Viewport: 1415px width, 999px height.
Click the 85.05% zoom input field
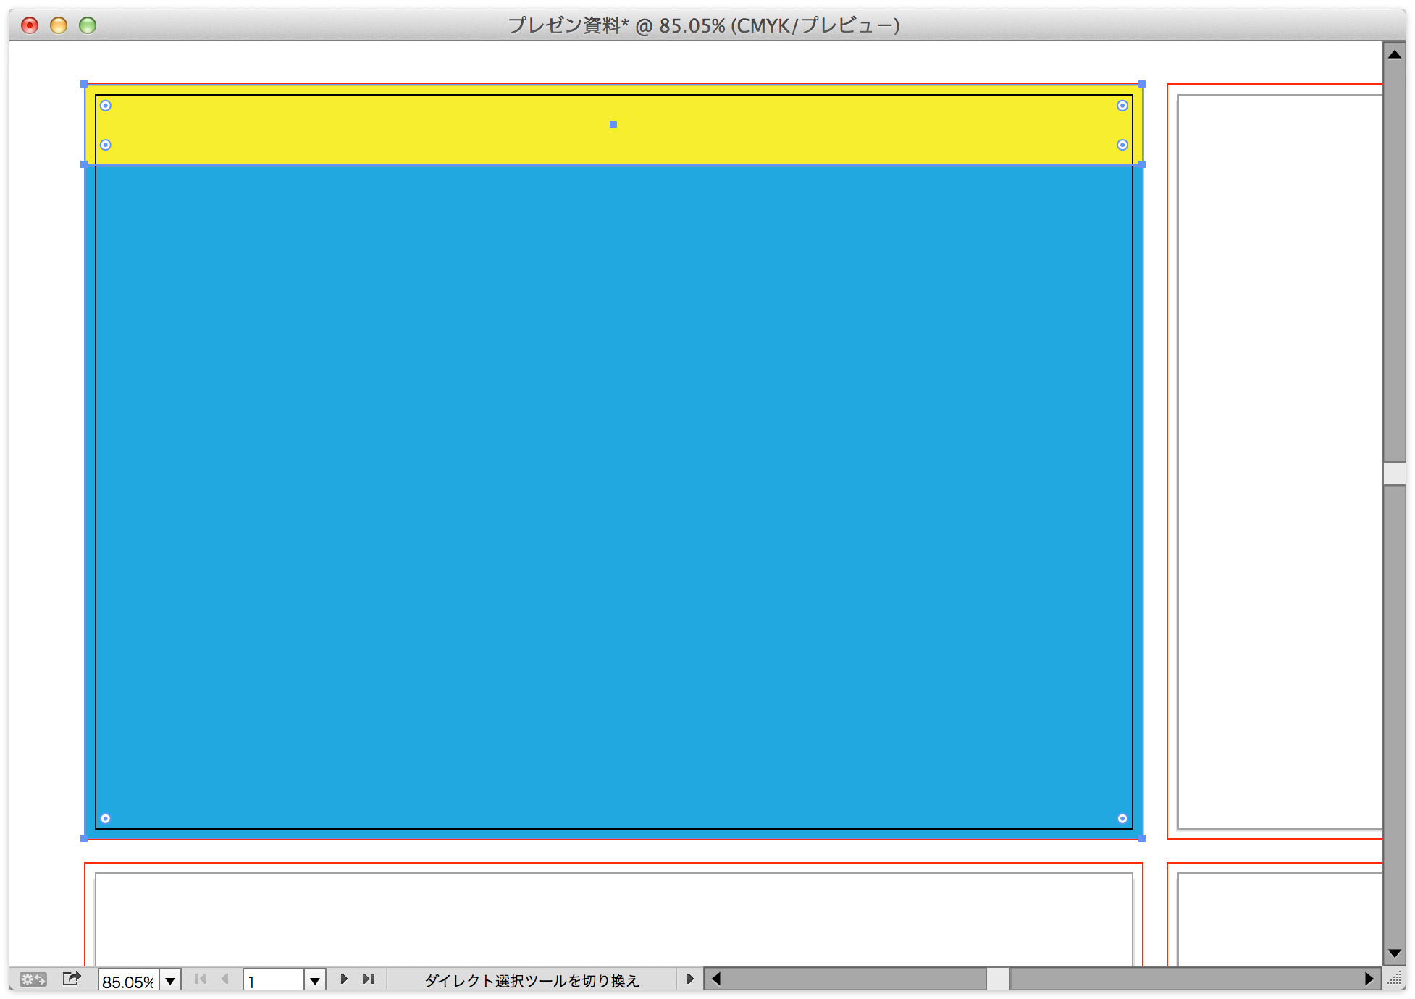(128, 981)
